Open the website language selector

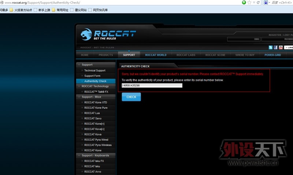click(x=289, y=47)
